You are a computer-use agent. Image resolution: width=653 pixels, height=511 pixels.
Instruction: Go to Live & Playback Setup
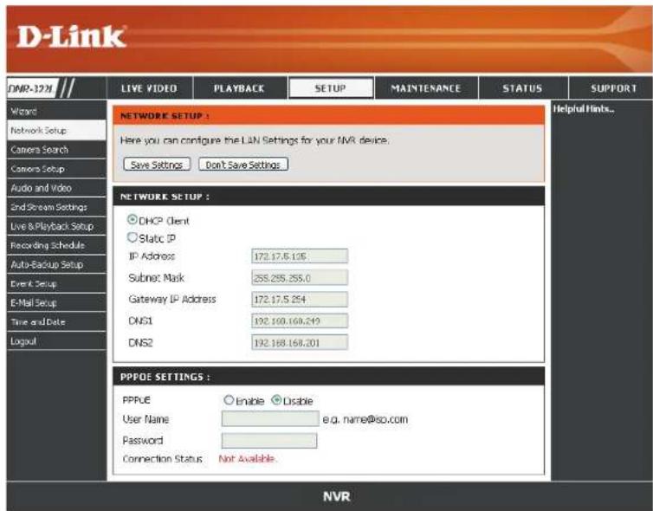click(56, 226)
